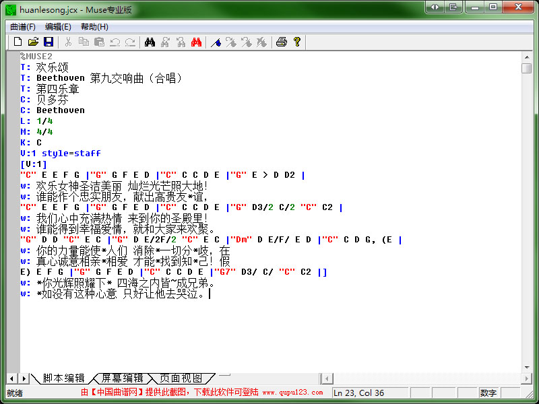The width and height of the screenshot is (539, 404).
Task: Click the black binoculars Find icon
Action: [150, 42]
